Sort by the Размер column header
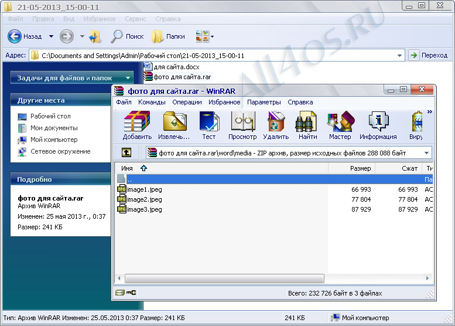Image resolution: width=455 pixels, height=326 pixels. 352,168
